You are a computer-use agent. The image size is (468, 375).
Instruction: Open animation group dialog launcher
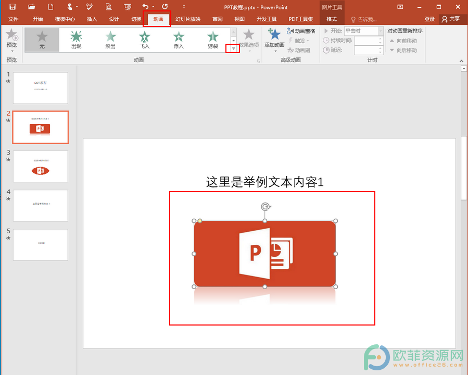258,60
